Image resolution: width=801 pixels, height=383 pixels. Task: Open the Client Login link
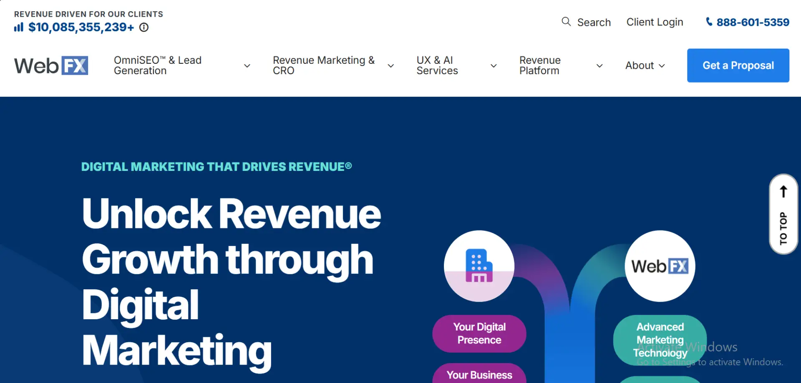click(x=655, y=22)
